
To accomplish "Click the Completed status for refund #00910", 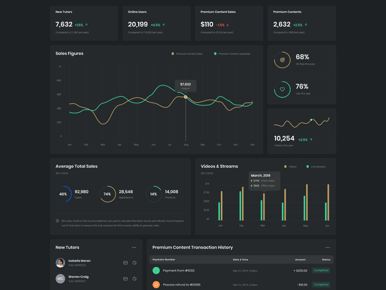I will point(321,285).
